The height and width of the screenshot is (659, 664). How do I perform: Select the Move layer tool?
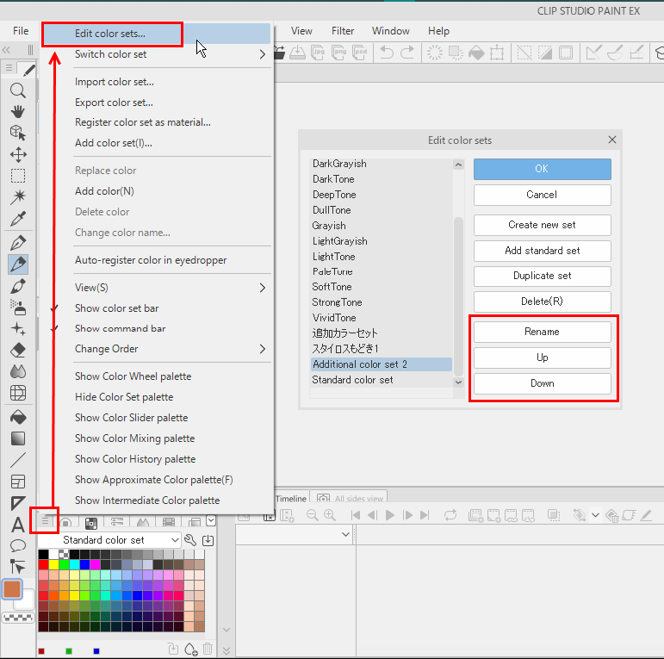[x=18, y=154]
